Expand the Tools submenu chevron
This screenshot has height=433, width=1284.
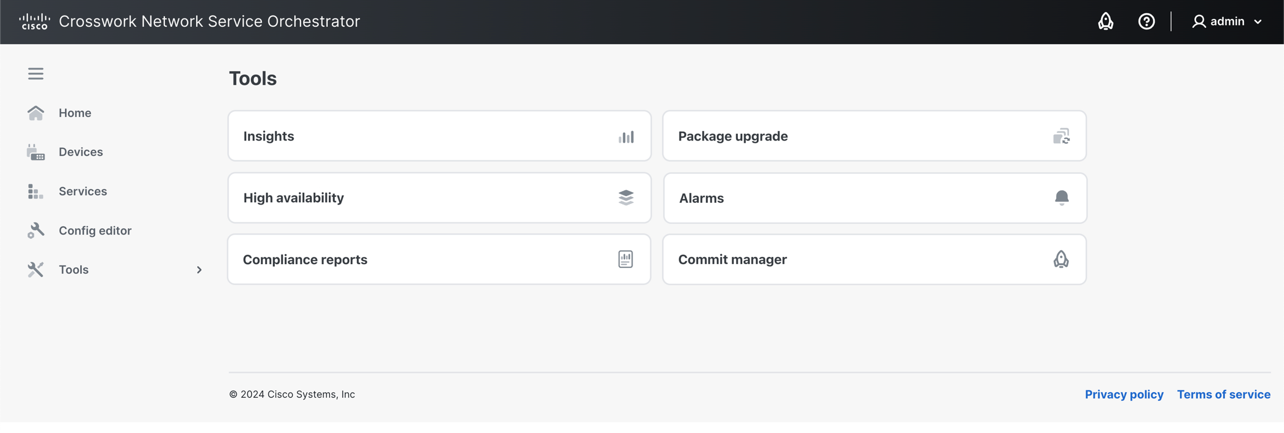(x=199, y=270)
